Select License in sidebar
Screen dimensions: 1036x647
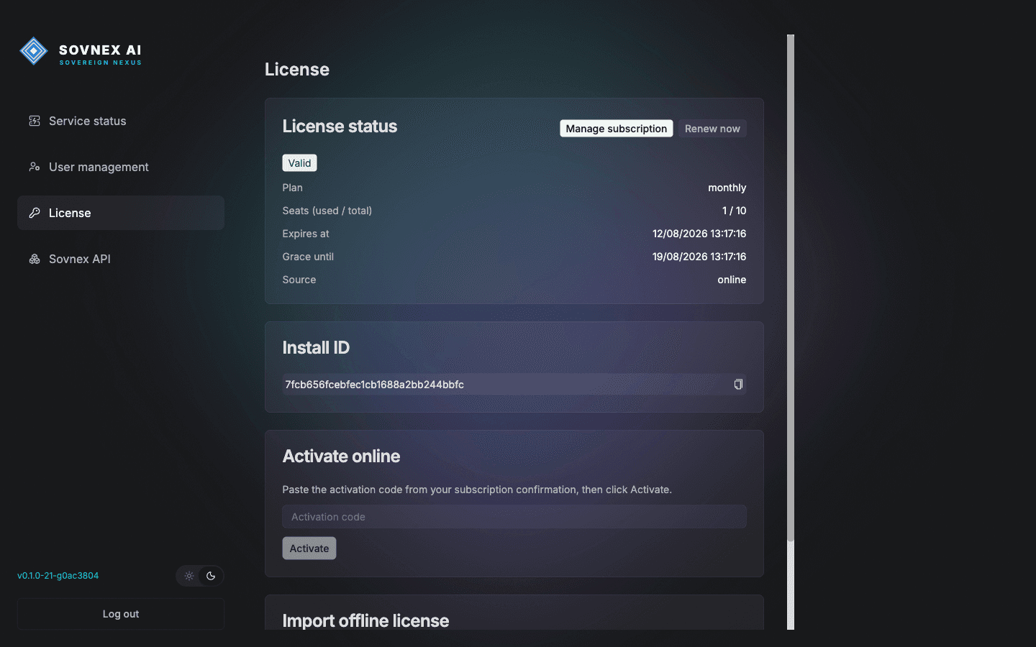click(121, 213)
